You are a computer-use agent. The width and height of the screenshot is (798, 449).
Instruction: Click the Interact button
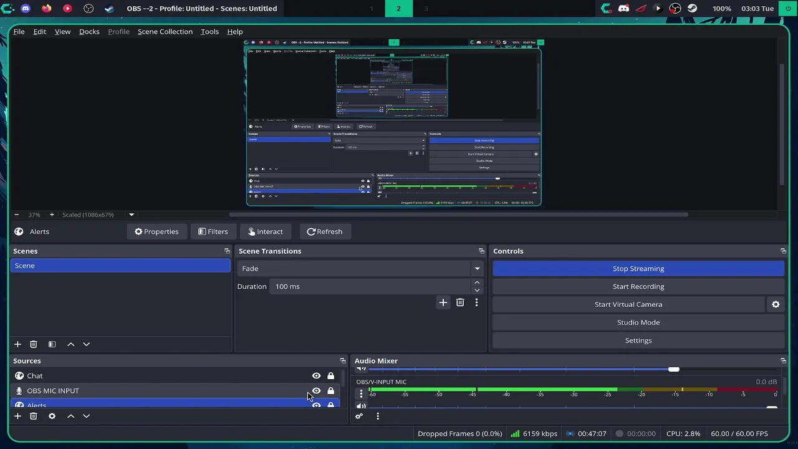266,231
